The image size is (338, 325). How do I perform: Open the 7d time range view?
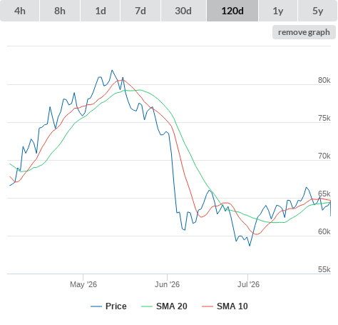[140, 11]
